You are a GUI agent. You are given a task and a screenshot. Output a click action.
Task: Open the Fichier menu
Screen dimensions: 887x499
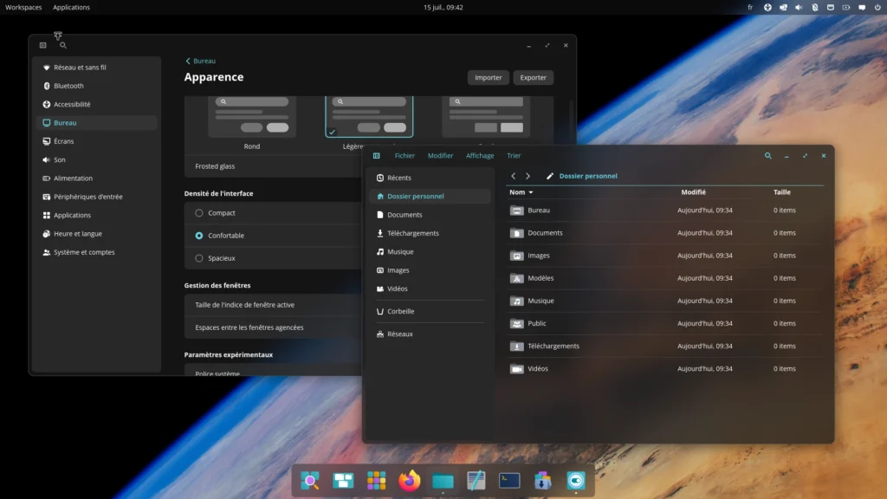pos(405,156)
